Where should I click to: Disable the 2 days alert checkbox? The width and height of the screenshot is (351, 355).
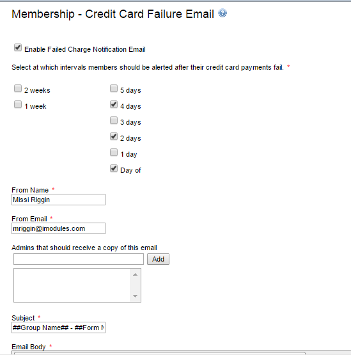coord(114,136)
